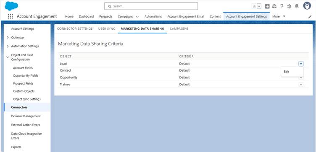
Task: Expand the Automation Settings chevron
Action: pos(8,46)
